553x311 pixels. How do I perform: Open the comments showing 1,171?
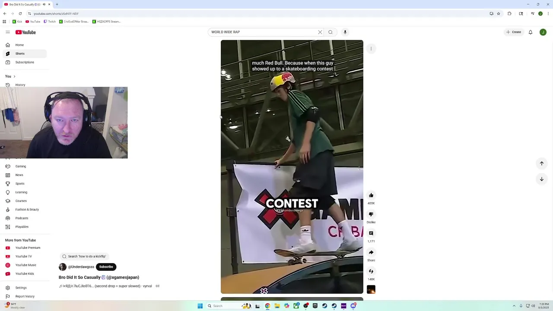pyautogui.click(x=371, y=233)
